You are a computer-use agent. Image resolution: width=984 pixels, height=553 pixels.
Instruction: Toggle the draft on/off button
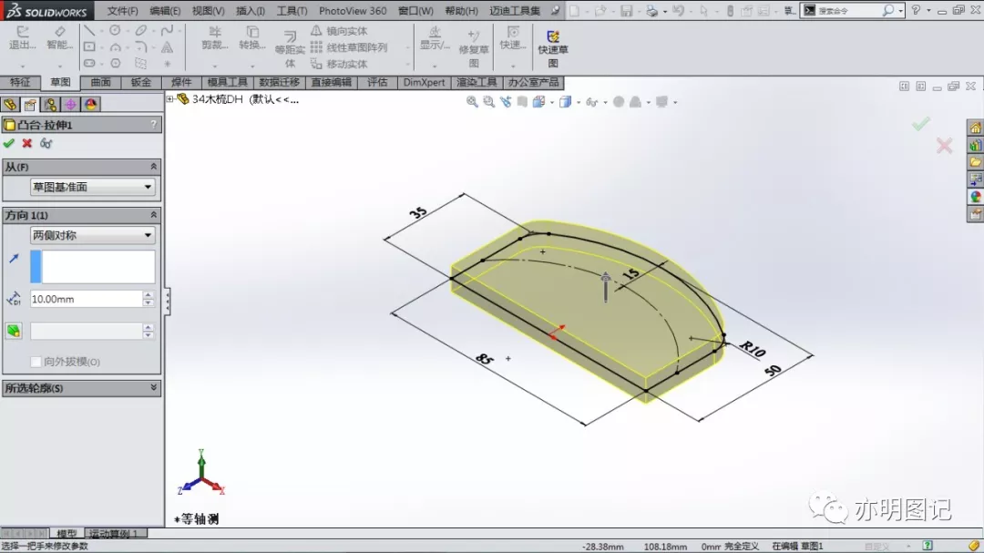pyautogui.click(x=14, y=331)
